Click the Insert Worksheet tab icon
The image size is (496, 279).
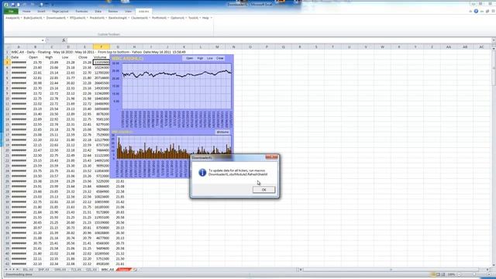click(x=135, y=270)
